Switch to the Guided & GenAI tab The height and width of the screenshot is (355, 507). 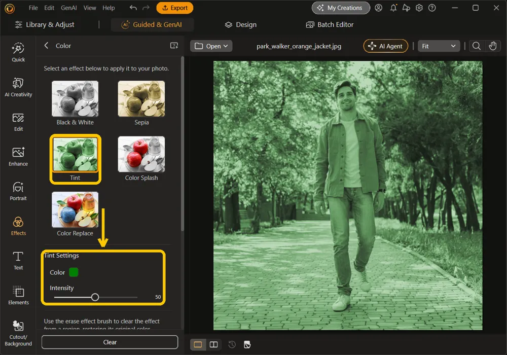coord(152,24)
